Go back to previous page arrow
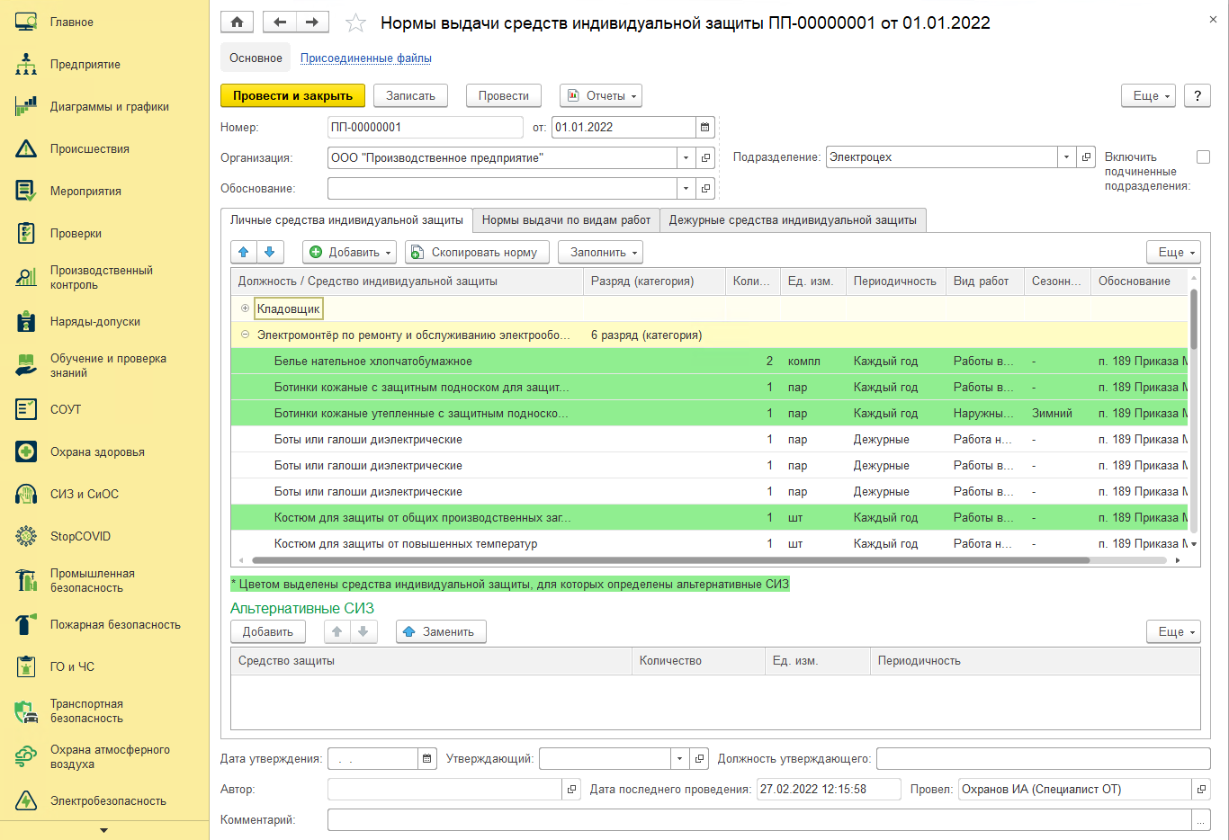Screen dimensions: 1229x840 (x=280, y=22)
